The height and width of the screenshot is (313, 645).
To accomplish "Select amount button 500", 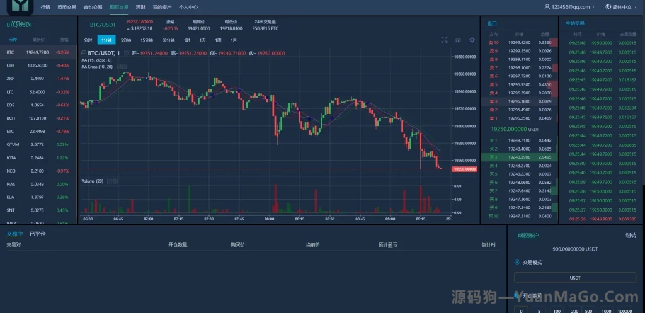I will (589, 311).
